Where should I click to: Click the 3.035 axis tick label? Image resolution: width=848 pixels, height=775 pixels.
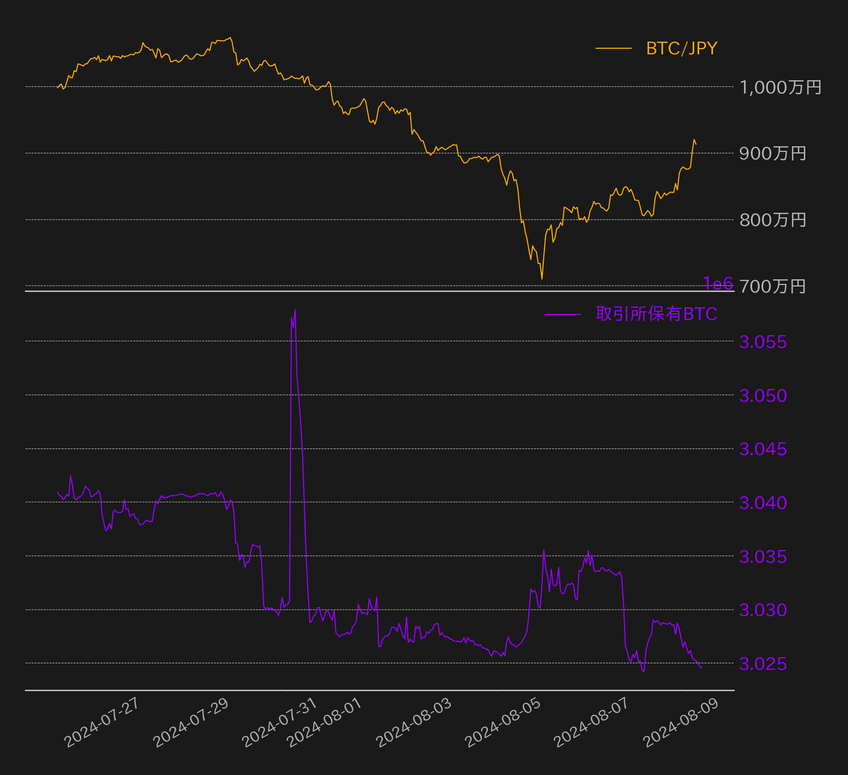(x=763, y=557)
